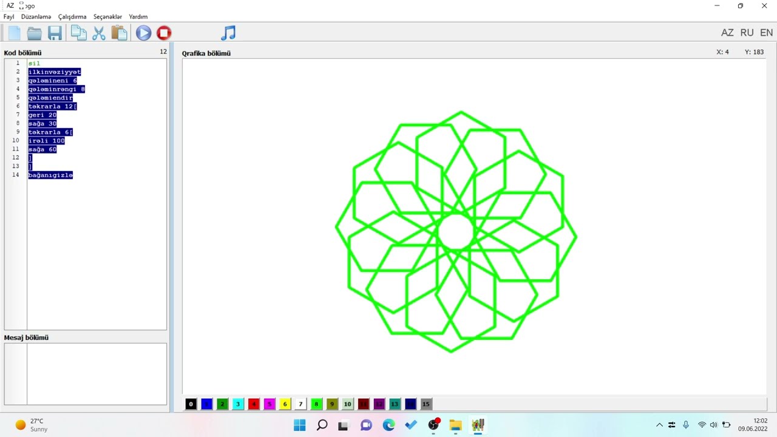This screenshot has height=437, width=777.
Task: Cut the selected code with the scissors icon
Action: pos(99,33)
